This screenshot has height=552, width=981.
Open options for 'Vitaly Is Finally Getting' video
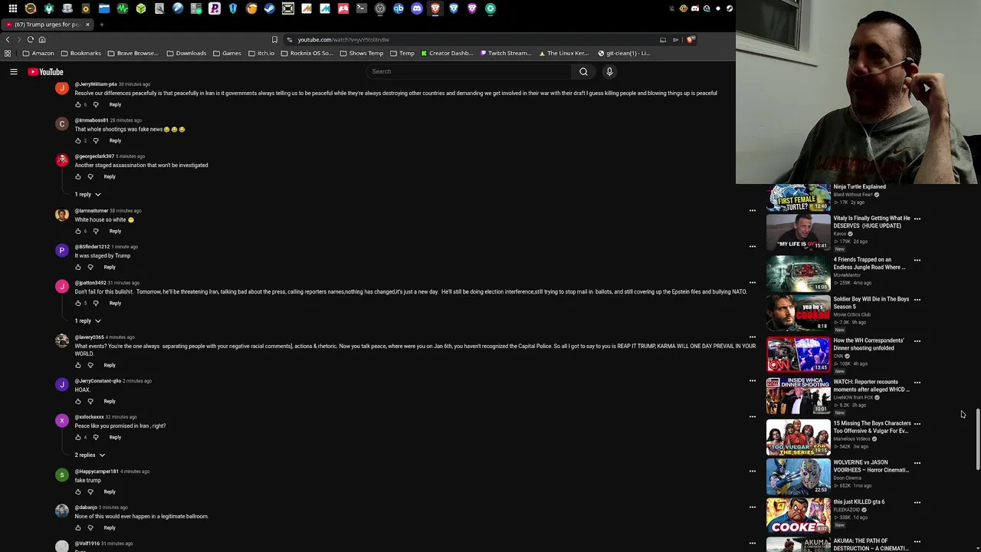917,219
